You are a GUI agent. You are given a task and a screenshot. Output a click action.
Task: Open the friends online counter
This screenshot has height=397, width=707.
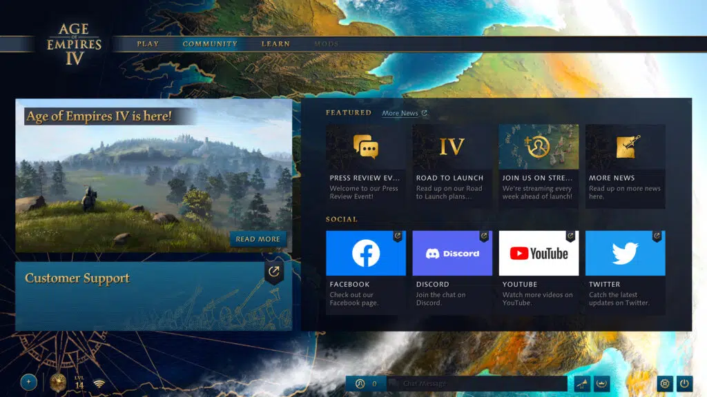coord(367,383)
